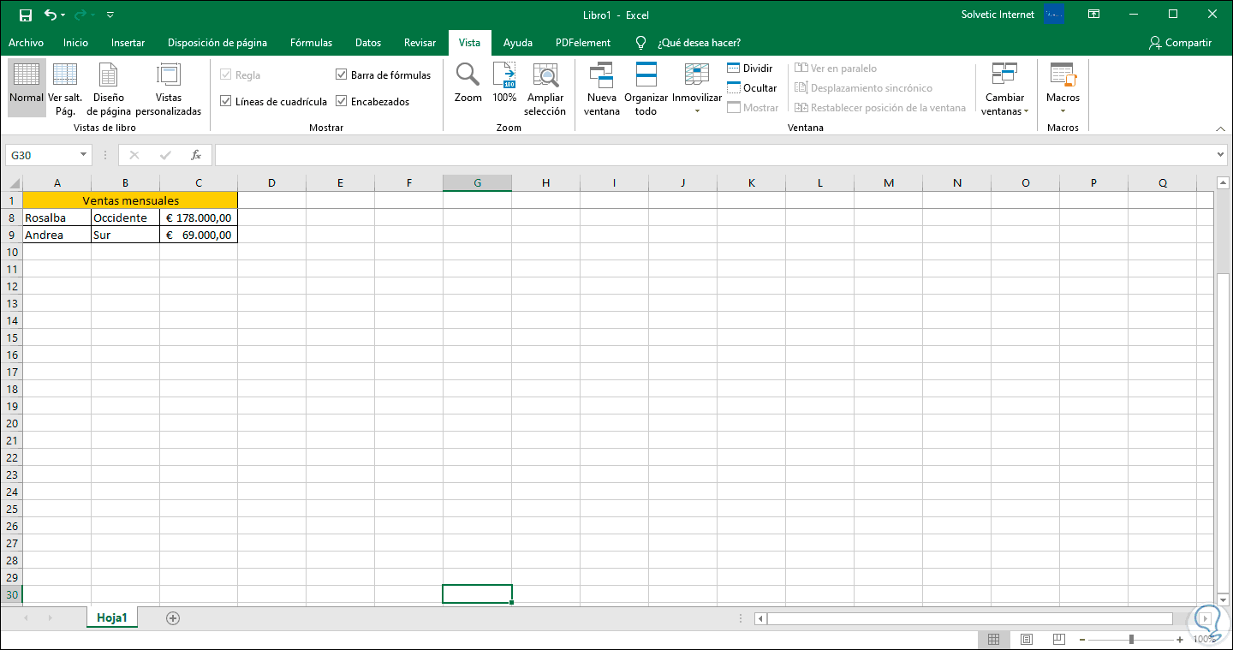Image resolution: width=1233 pixels, height=650 pixels.
Task: Click Ampliar selección
Action: [545, 89]
